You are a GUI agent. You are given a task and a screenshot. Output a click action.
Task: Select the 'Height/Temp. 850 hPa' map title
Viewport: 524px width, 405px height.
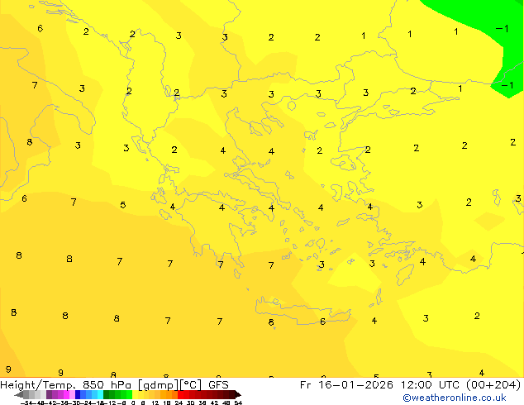coord(66,385)
